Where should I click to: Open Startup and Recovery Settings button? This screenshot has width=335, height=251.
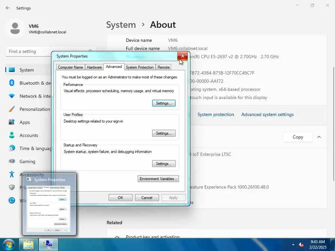(x=164, y=164)
